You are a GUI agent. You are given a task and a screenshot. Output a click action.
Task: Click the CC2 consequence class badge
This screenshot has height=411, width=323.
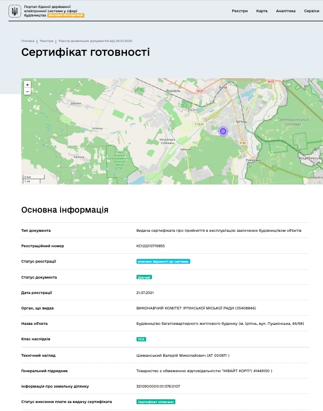click(x=141, y=339)
